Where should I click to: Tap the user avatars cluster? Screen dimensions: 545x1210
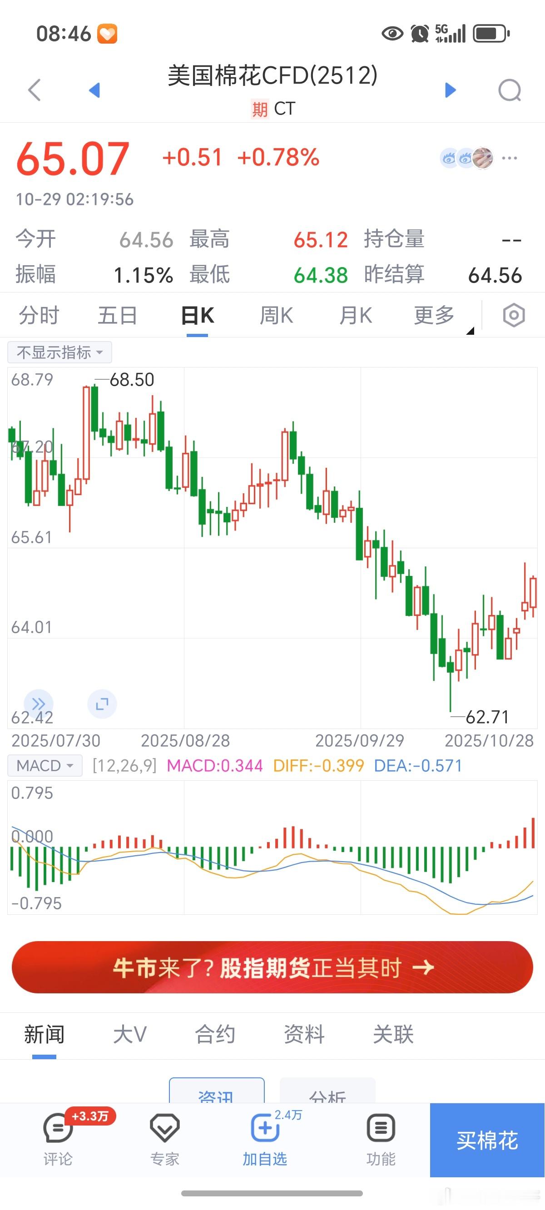(x=466, y=159)
